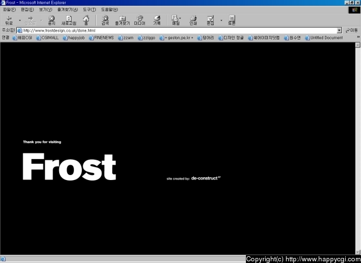Click the de-construct site credit link
The image size is (361, 263).
[x=205, y=178]
